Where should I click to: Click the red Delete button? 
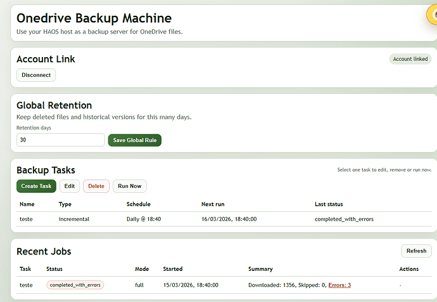(96, 186)
